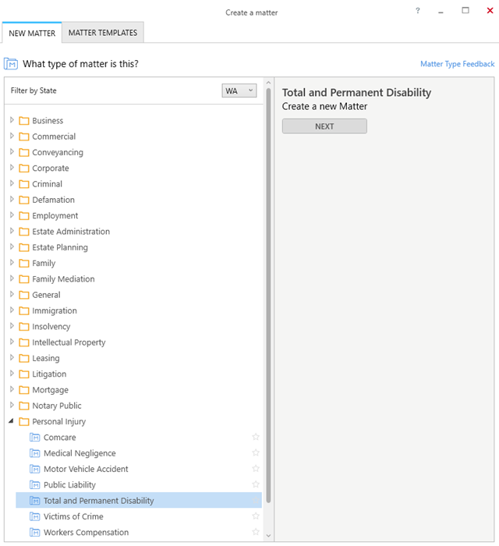499x546 pixels.
Task: Toggle the favourite star for Medical Negligence
Action: [256, 452]
